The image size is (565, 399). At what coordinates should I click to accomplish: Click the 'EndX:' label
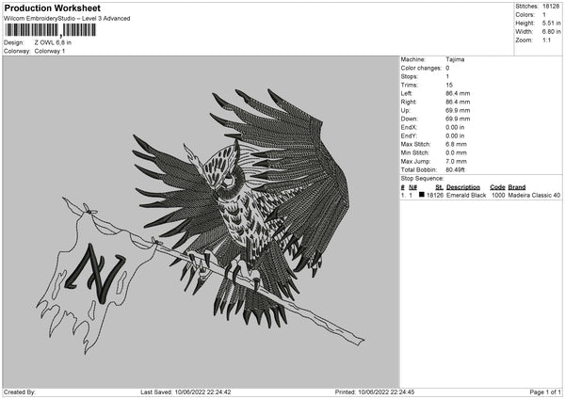coord(409,127)
